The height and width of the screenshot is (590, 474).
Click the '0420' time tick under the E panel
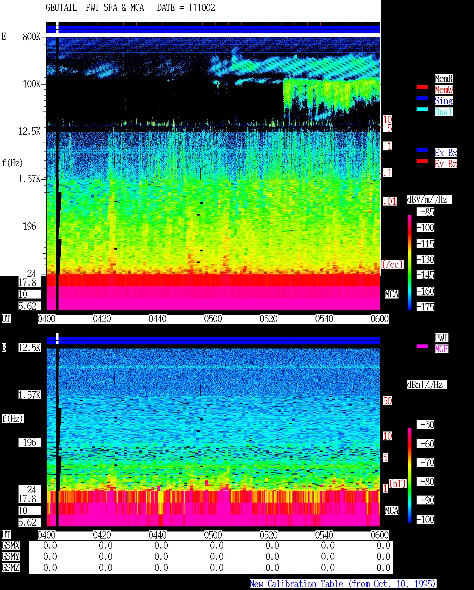(x=102, y=319)
